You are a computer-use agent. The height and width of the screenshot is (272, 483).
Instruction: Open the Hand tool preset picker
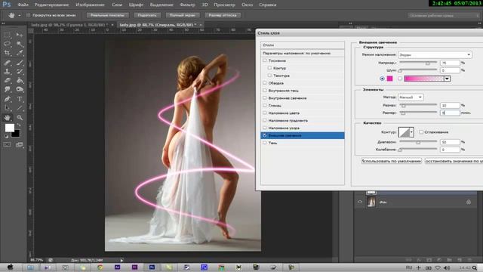point(20,15)
